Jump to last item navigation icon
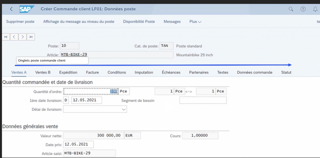Image resolution: width=320 pixels, height=158 pixels. coord(31,37)
